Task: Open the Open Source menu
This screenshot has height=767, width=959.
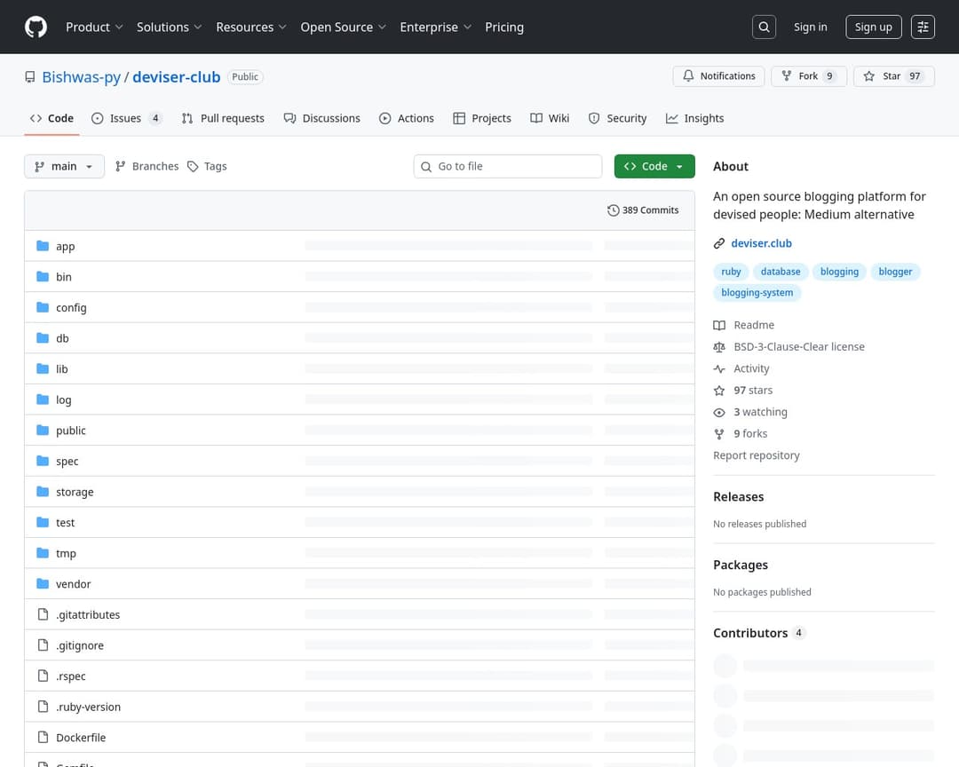Action: coord(343,27)
